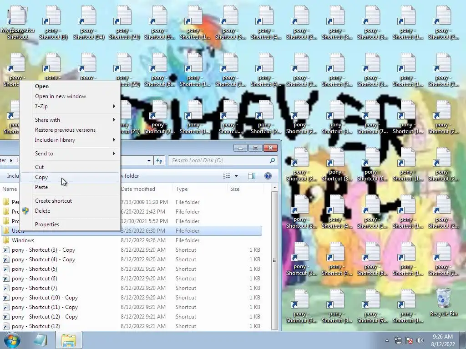
Task: Select pony - Shortcut (12) - Copy file
Action: (131, 317)
